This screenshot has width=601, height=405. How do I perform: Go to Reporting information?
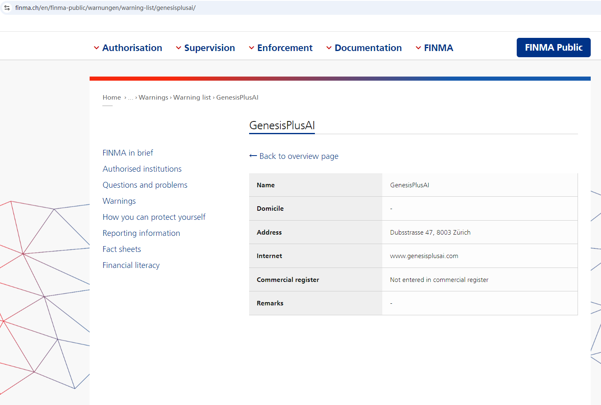[141, 233]
